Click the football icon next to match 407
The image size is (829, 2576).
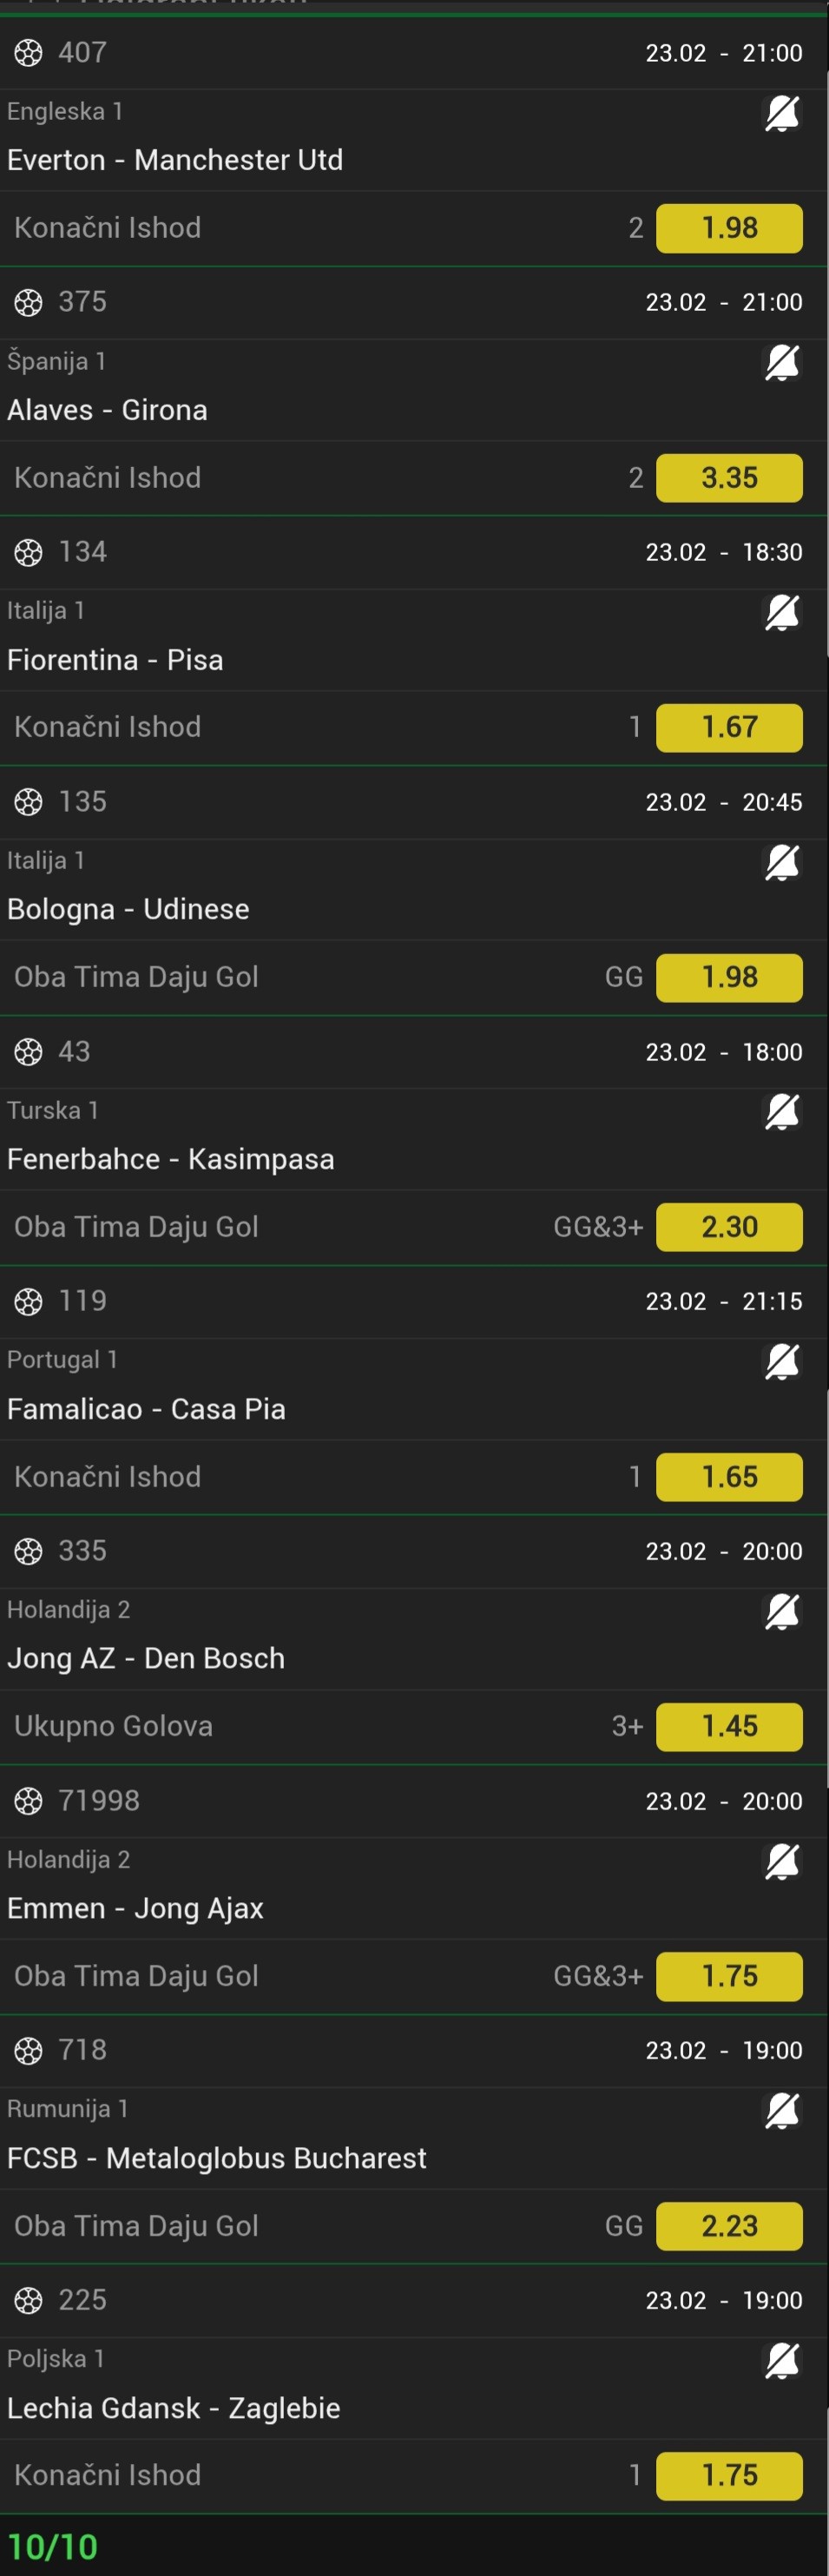tap(28, 52)
